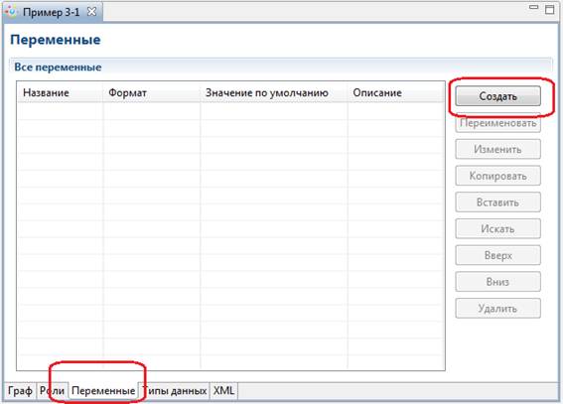The image size is (563, 404).
Task: Open the Типы данных tab
Action: tap(175, 390)
